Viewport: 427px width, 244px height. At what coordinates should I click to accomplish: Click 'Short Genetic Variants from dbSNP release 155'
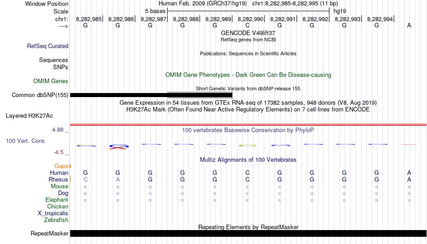(248, 89)
